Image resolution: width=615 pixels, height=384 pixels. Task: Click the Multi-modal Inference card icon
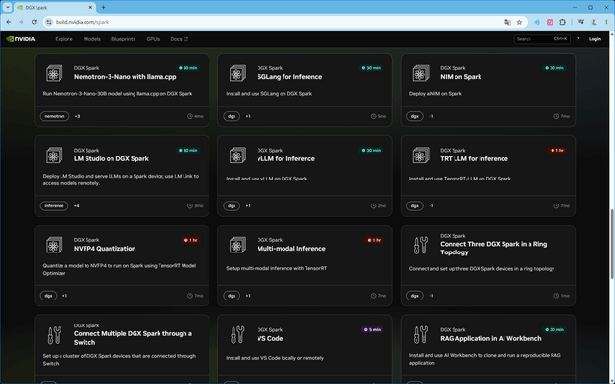coord(237,246)
